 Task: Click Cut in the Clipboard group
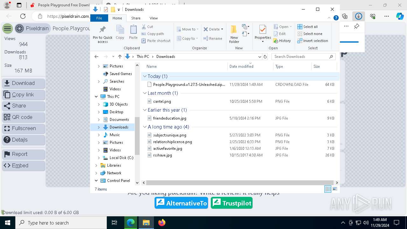click(x=147, y=27)
